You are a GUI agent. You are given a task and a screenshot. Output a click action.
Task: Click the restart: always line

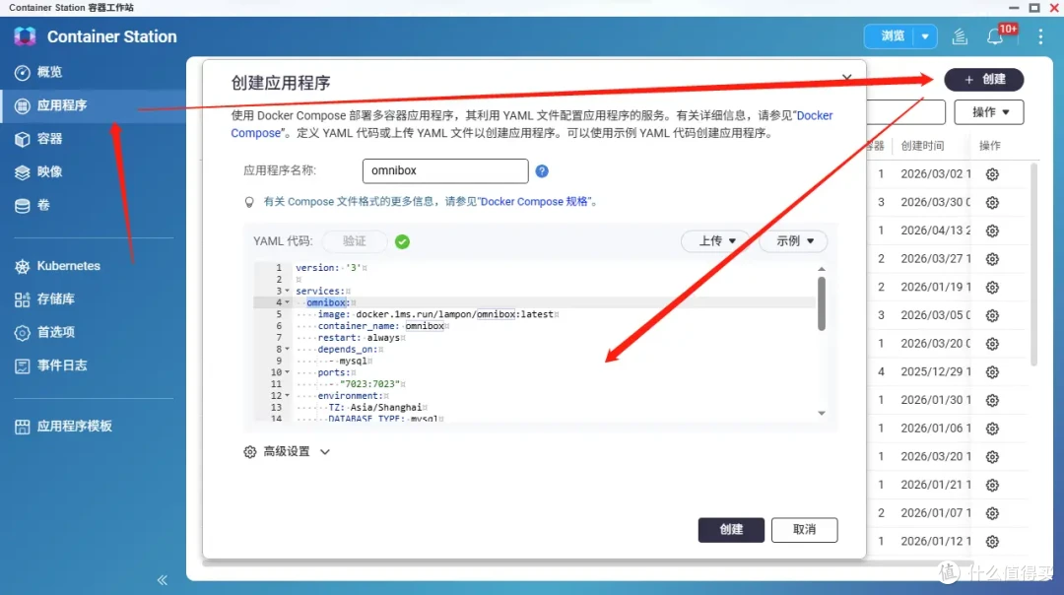(359, 338)
